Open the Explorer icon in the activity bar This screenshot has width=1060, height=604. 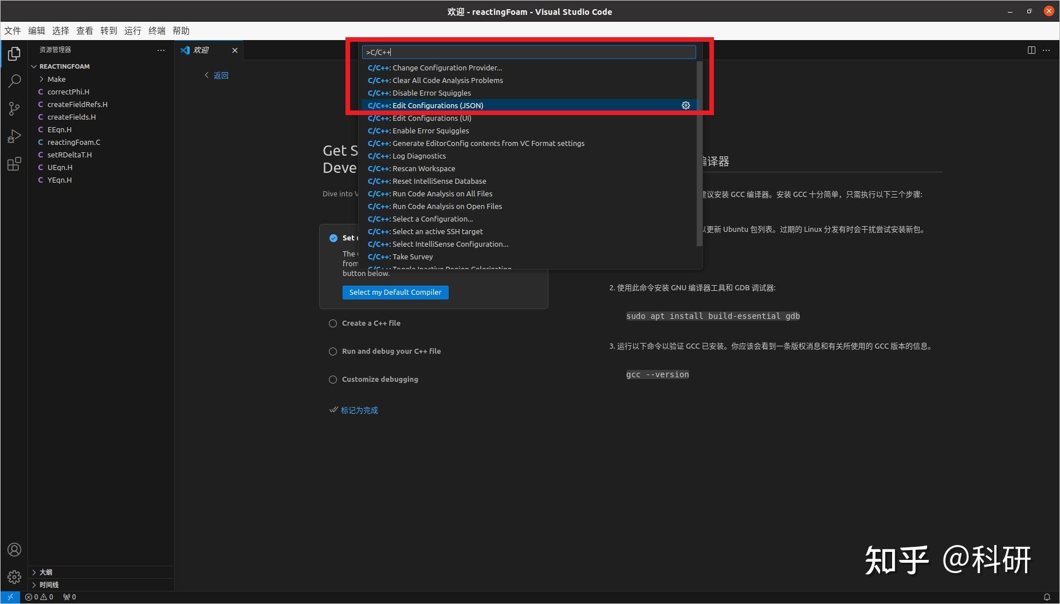coord(14,53)
